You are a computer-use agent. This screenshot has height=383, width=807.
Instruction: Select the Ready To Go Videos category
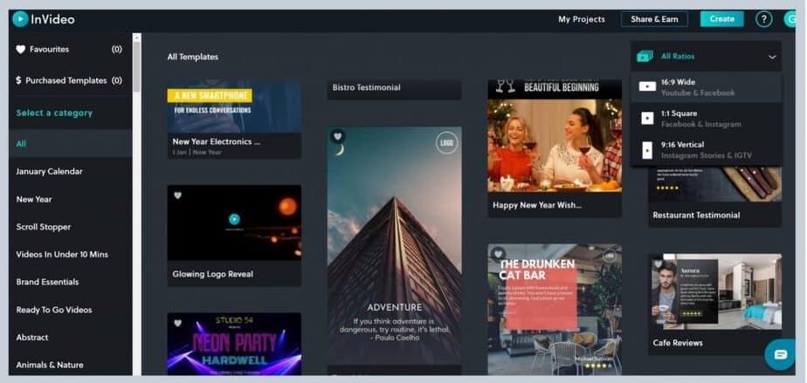70,310
